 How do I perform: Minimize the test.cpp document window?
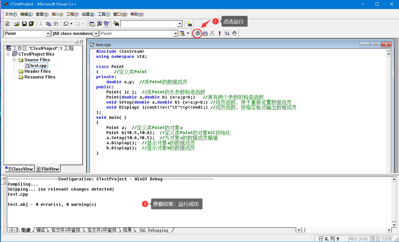364,44
